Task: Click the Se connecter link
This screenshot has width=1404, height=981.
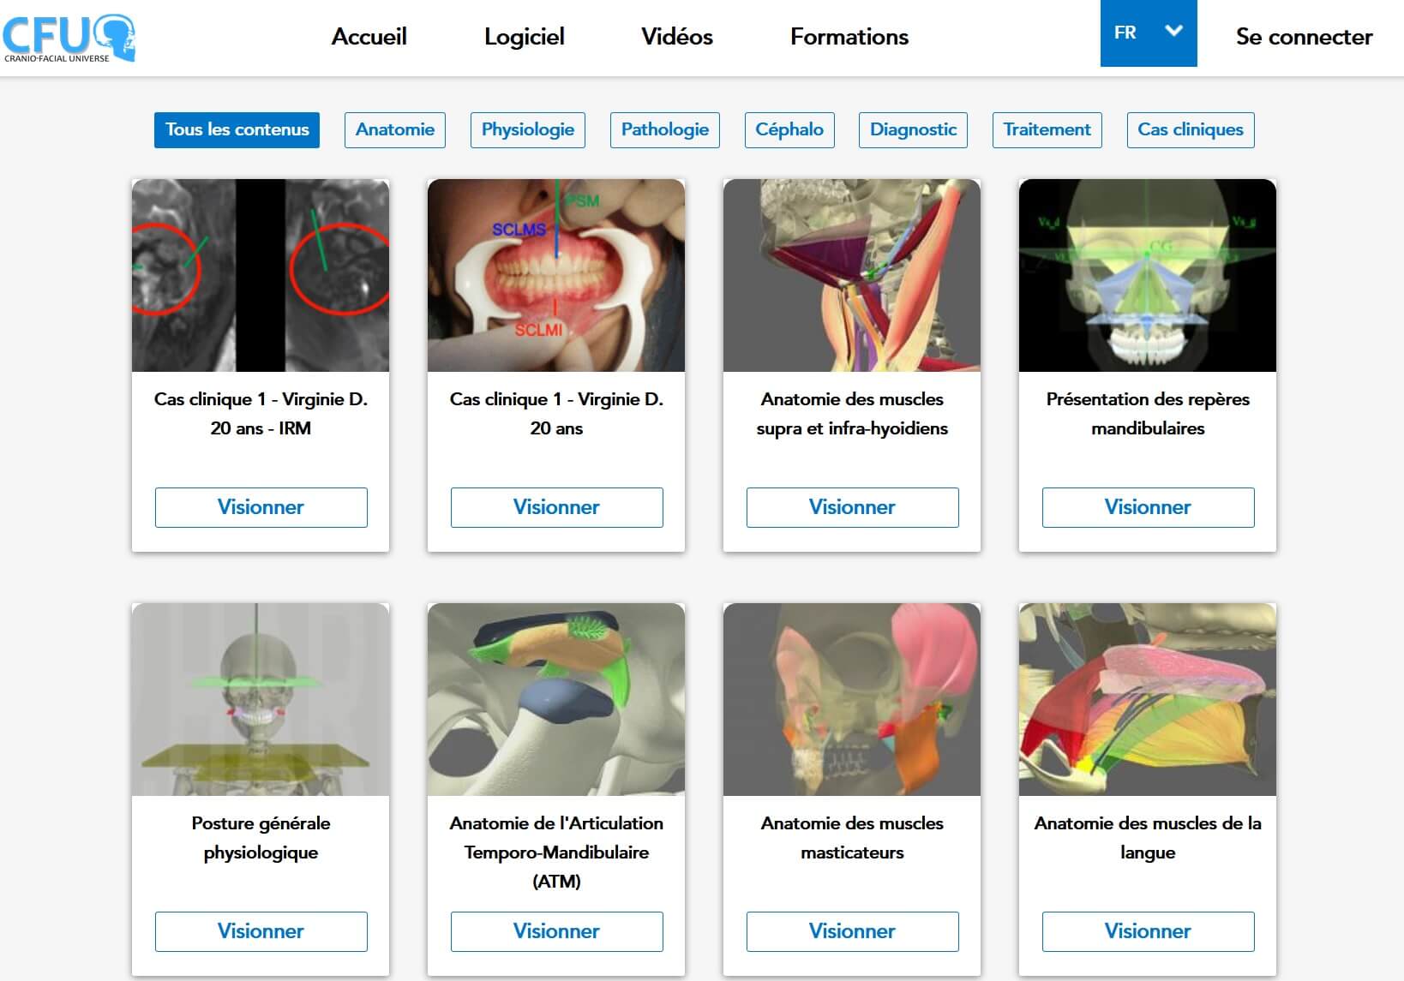Action: click(1304, 37)
